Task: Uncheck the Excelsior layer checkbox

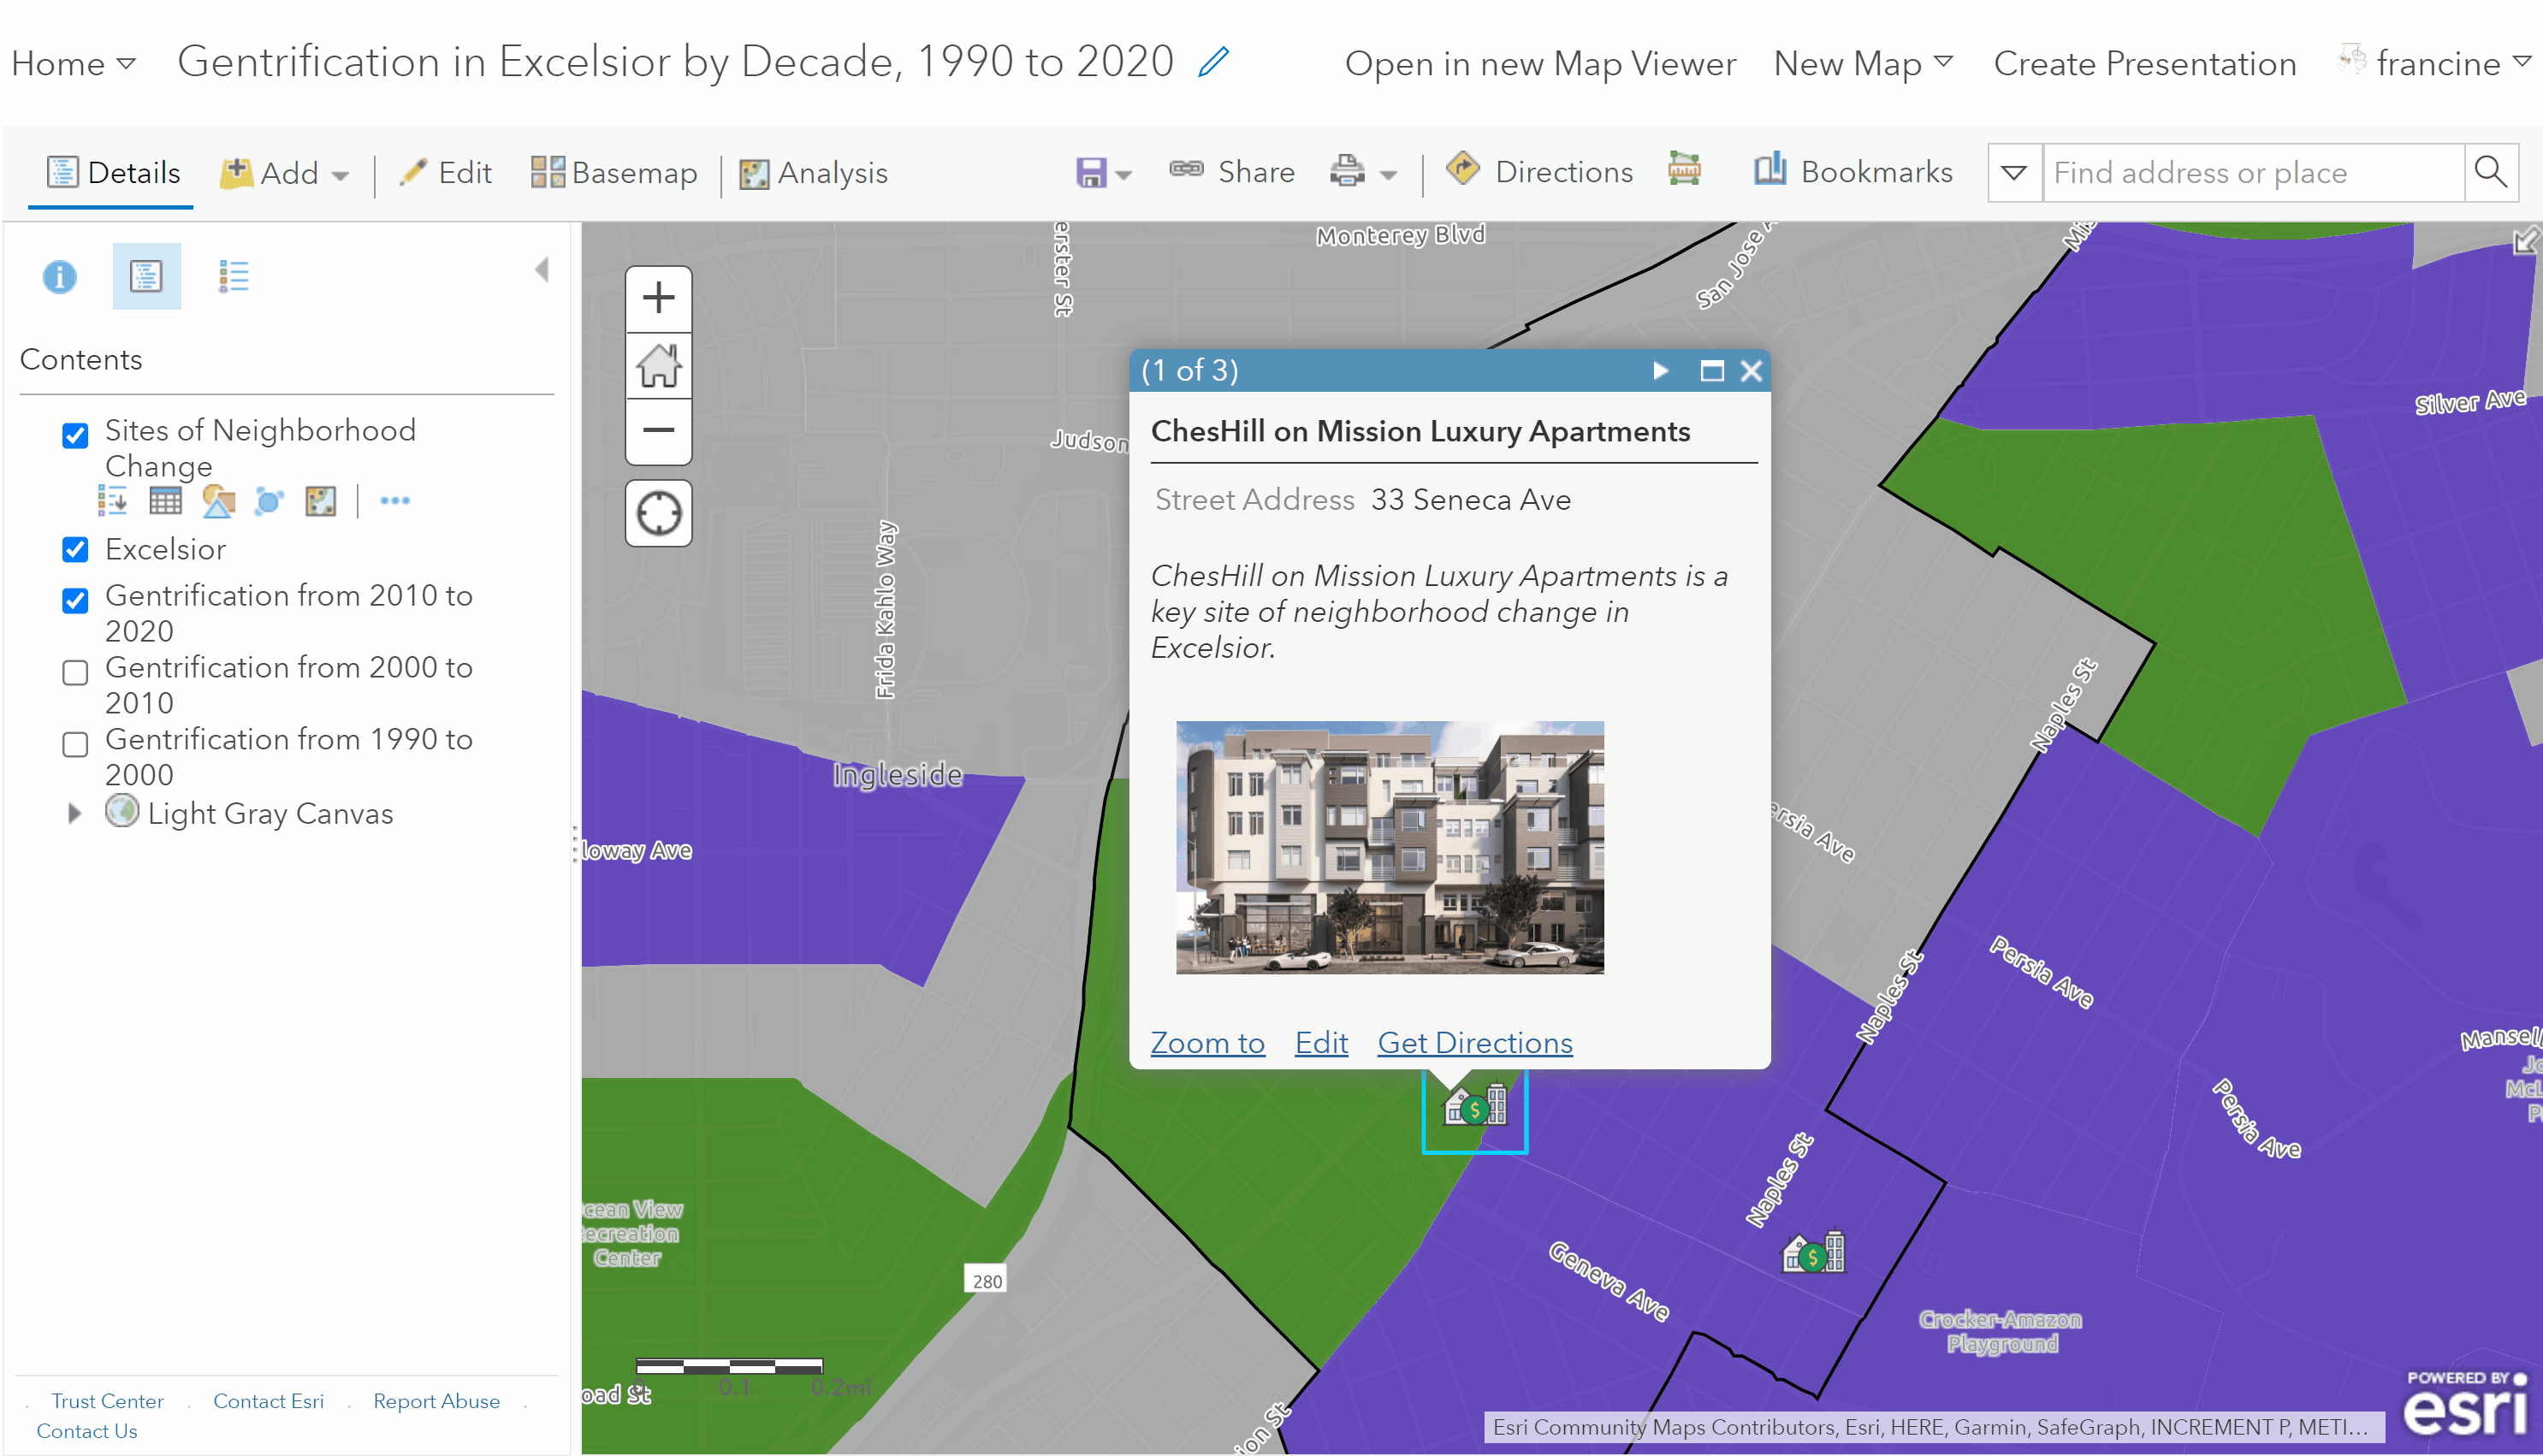Action: (75, 550)
